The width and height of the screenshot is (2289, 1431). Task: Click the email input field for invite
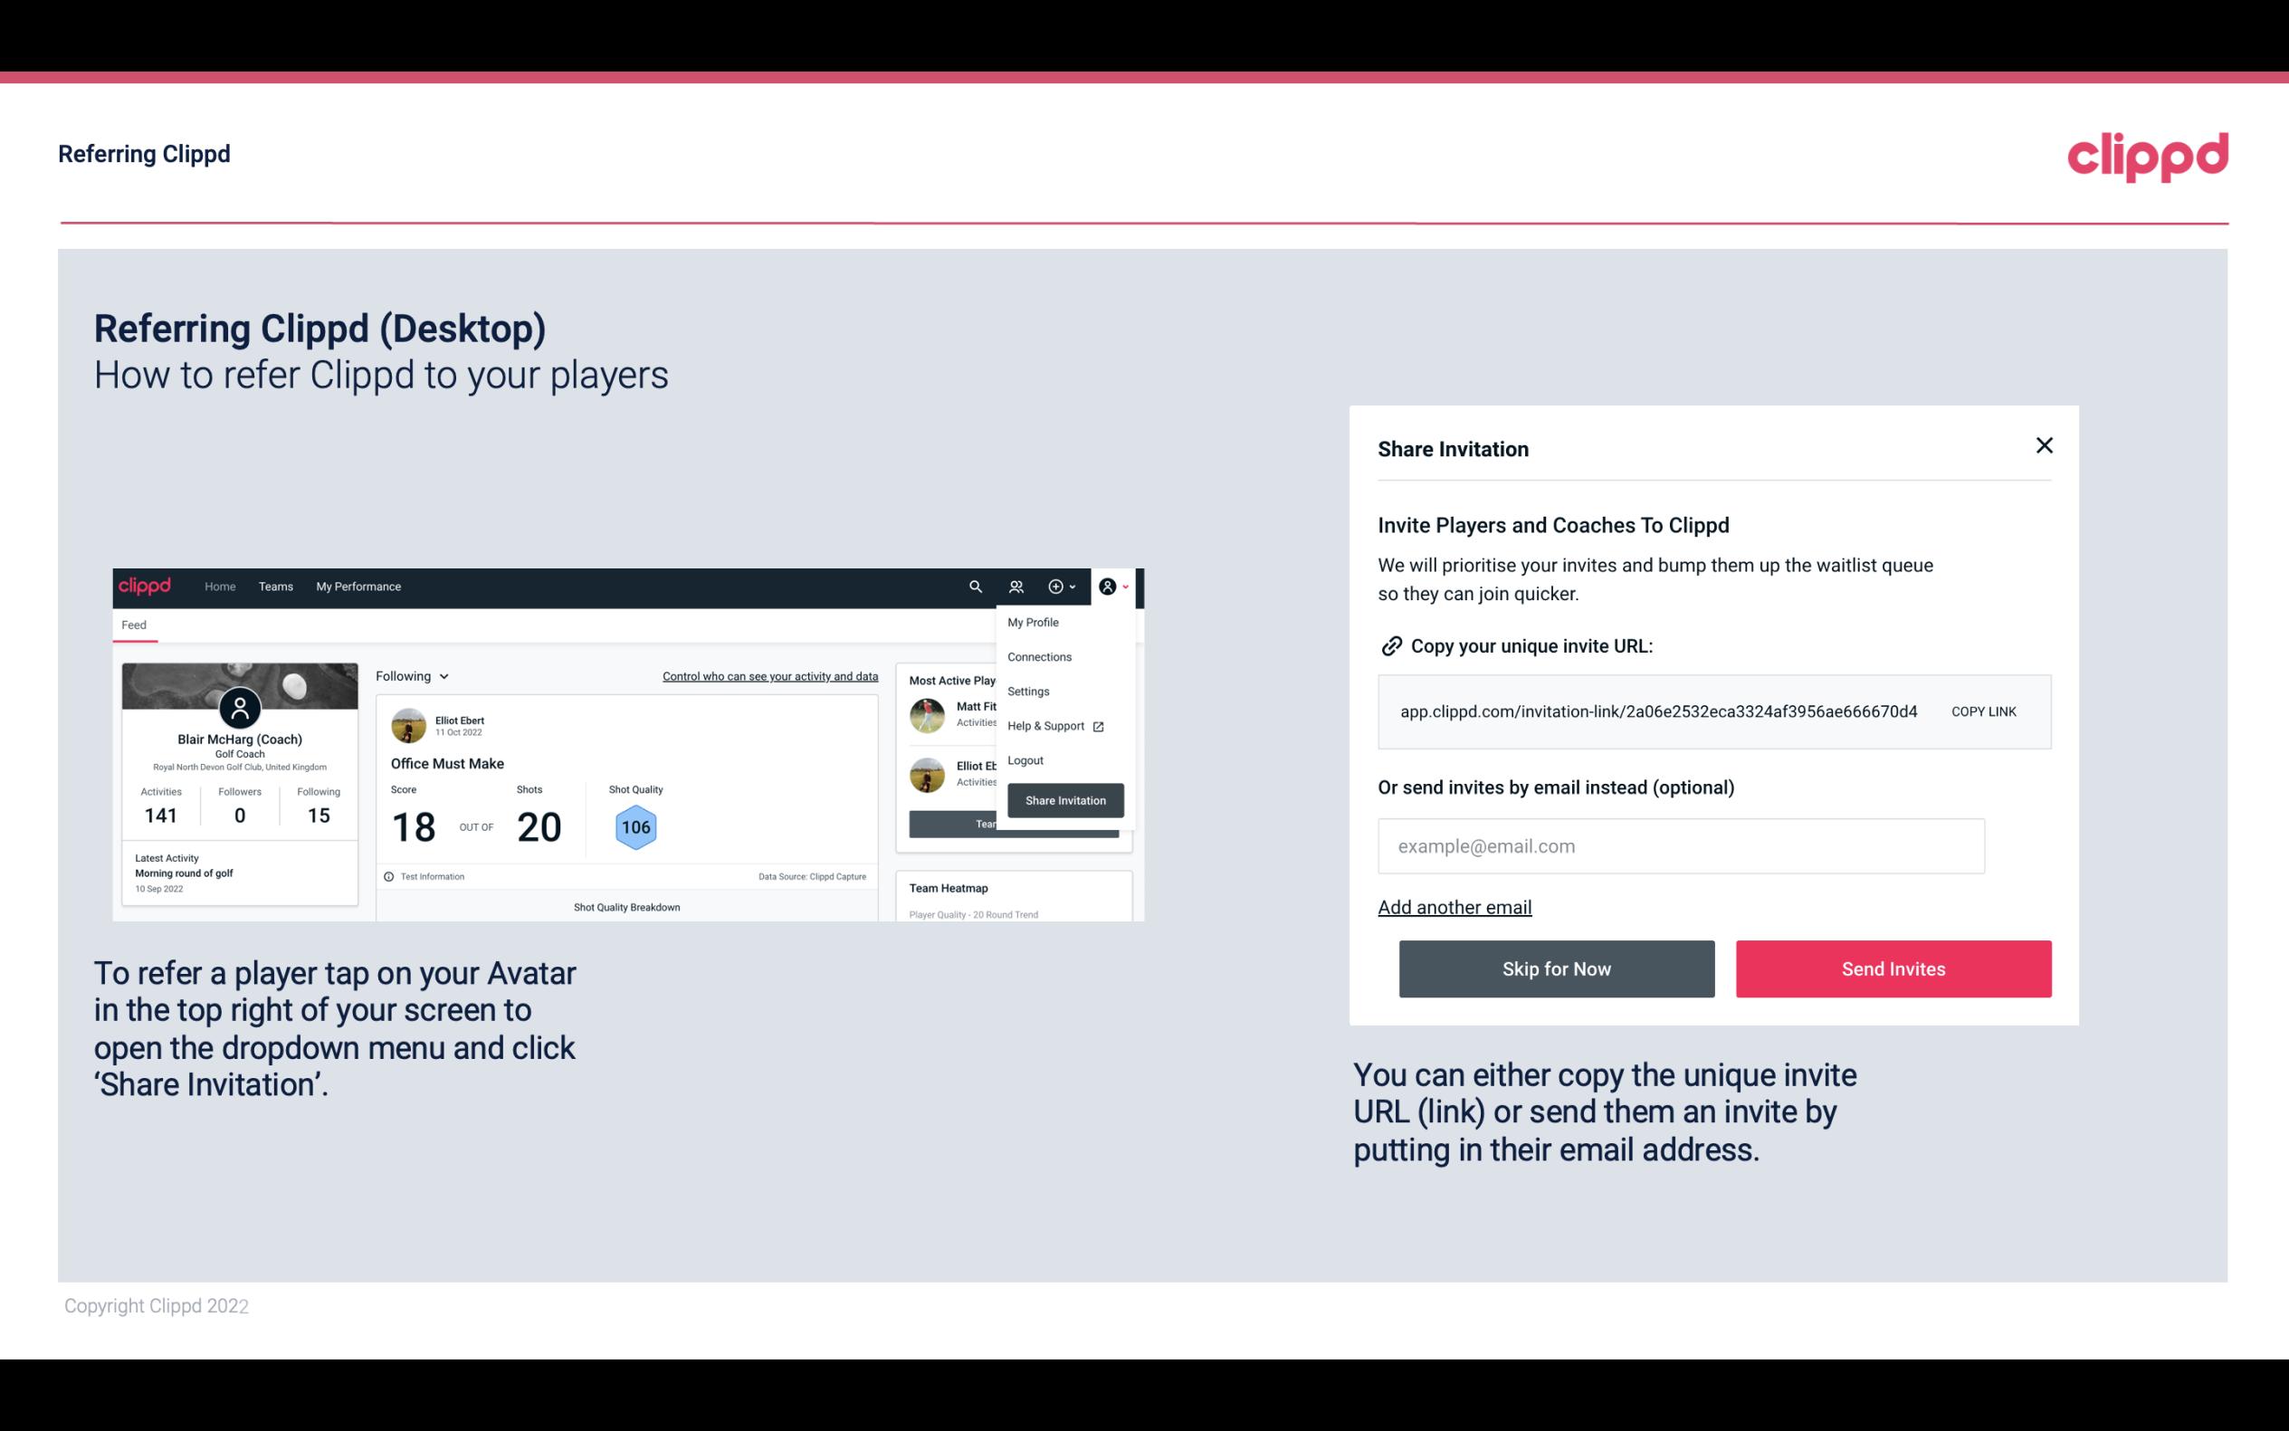tap(1681, 845)
